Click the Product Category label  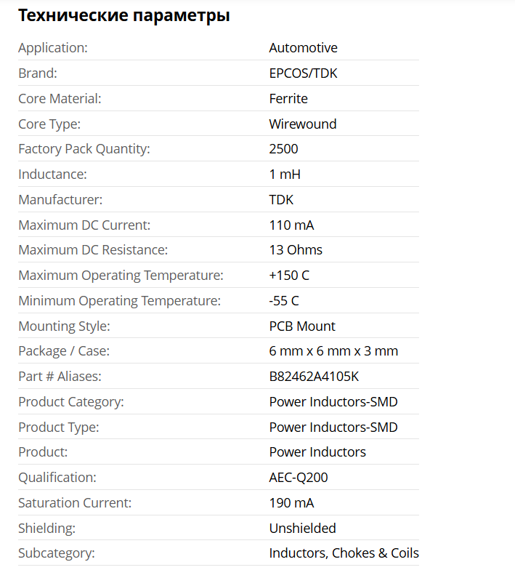coord(71,402)
